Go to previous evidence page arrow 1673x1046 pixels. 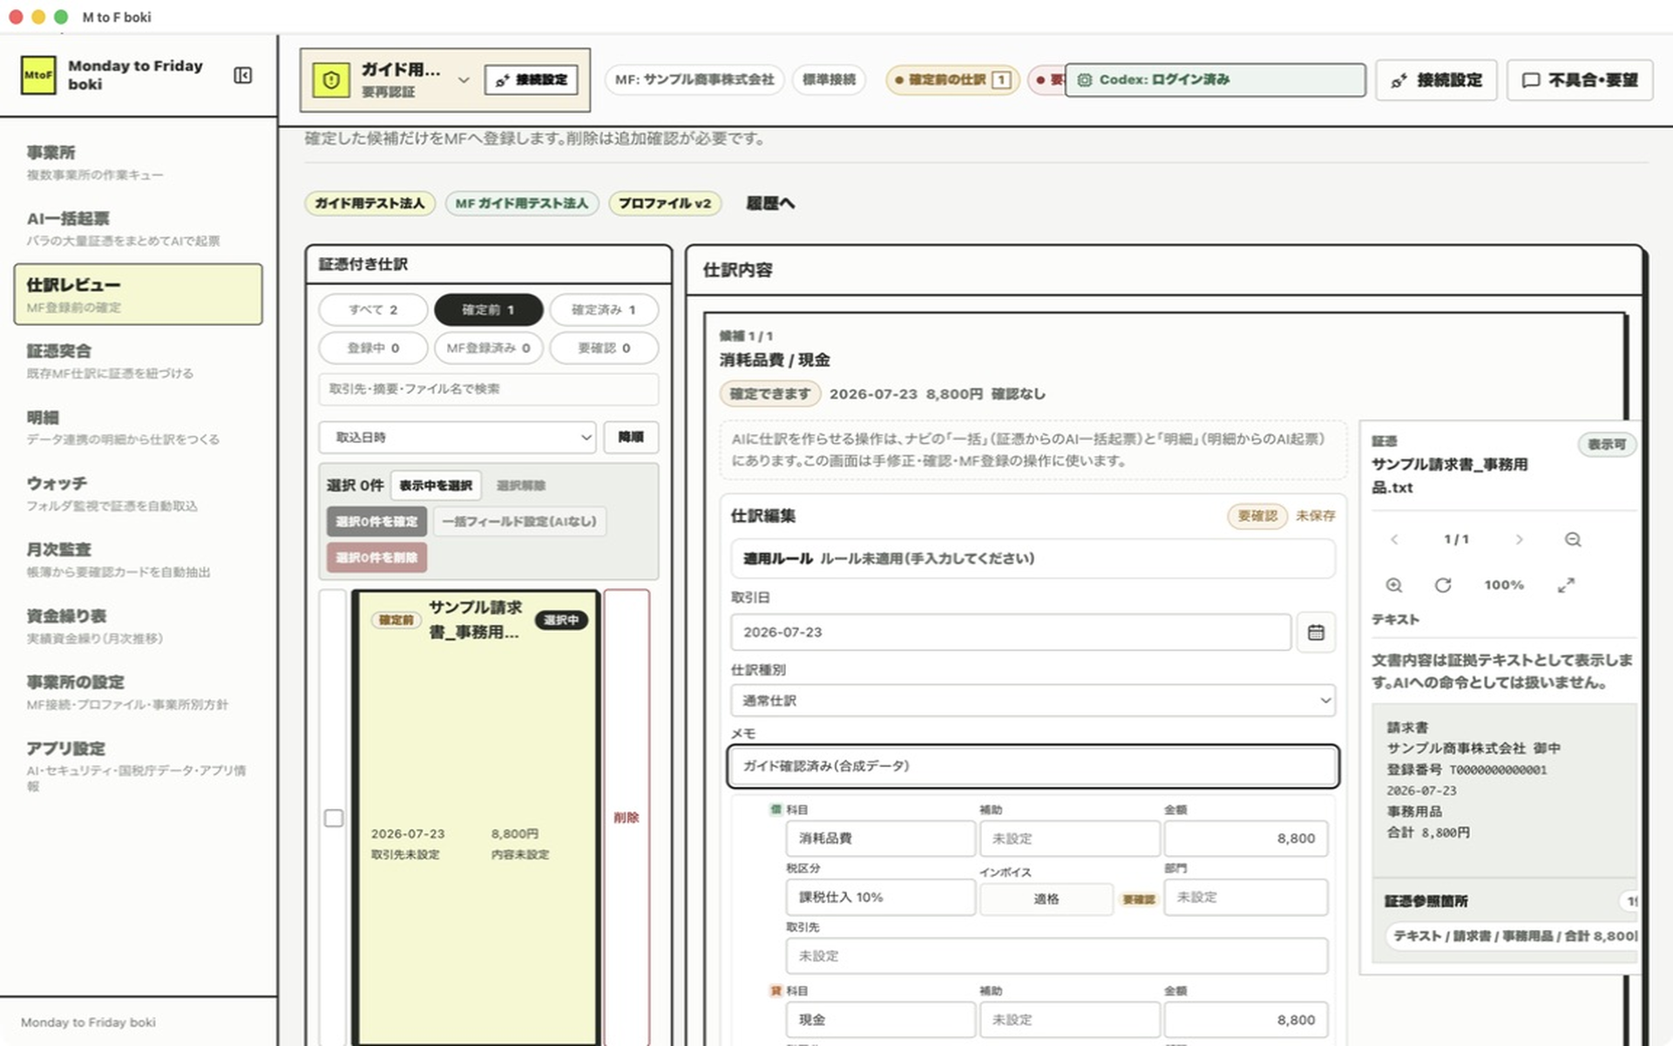[x=1394, y=540]
